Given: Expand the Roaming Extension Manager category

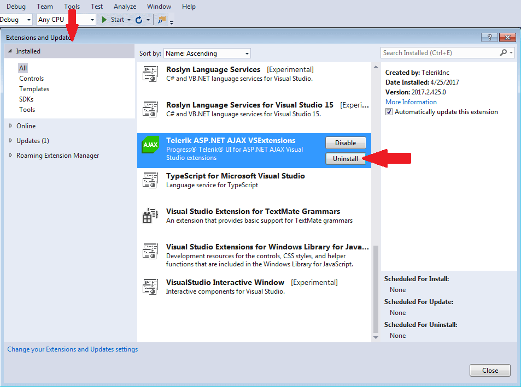Looking at the screenshot, I should [10, 155].
